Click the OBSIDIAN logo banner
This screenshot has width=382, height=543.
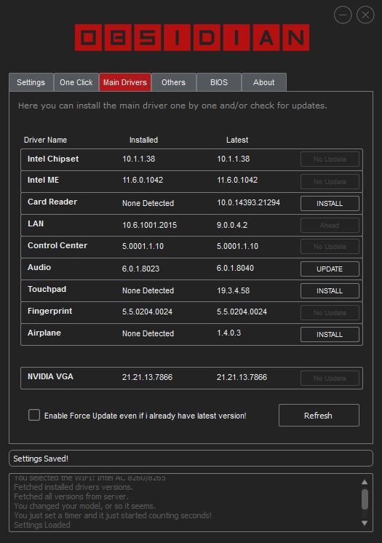coord(192,37)
